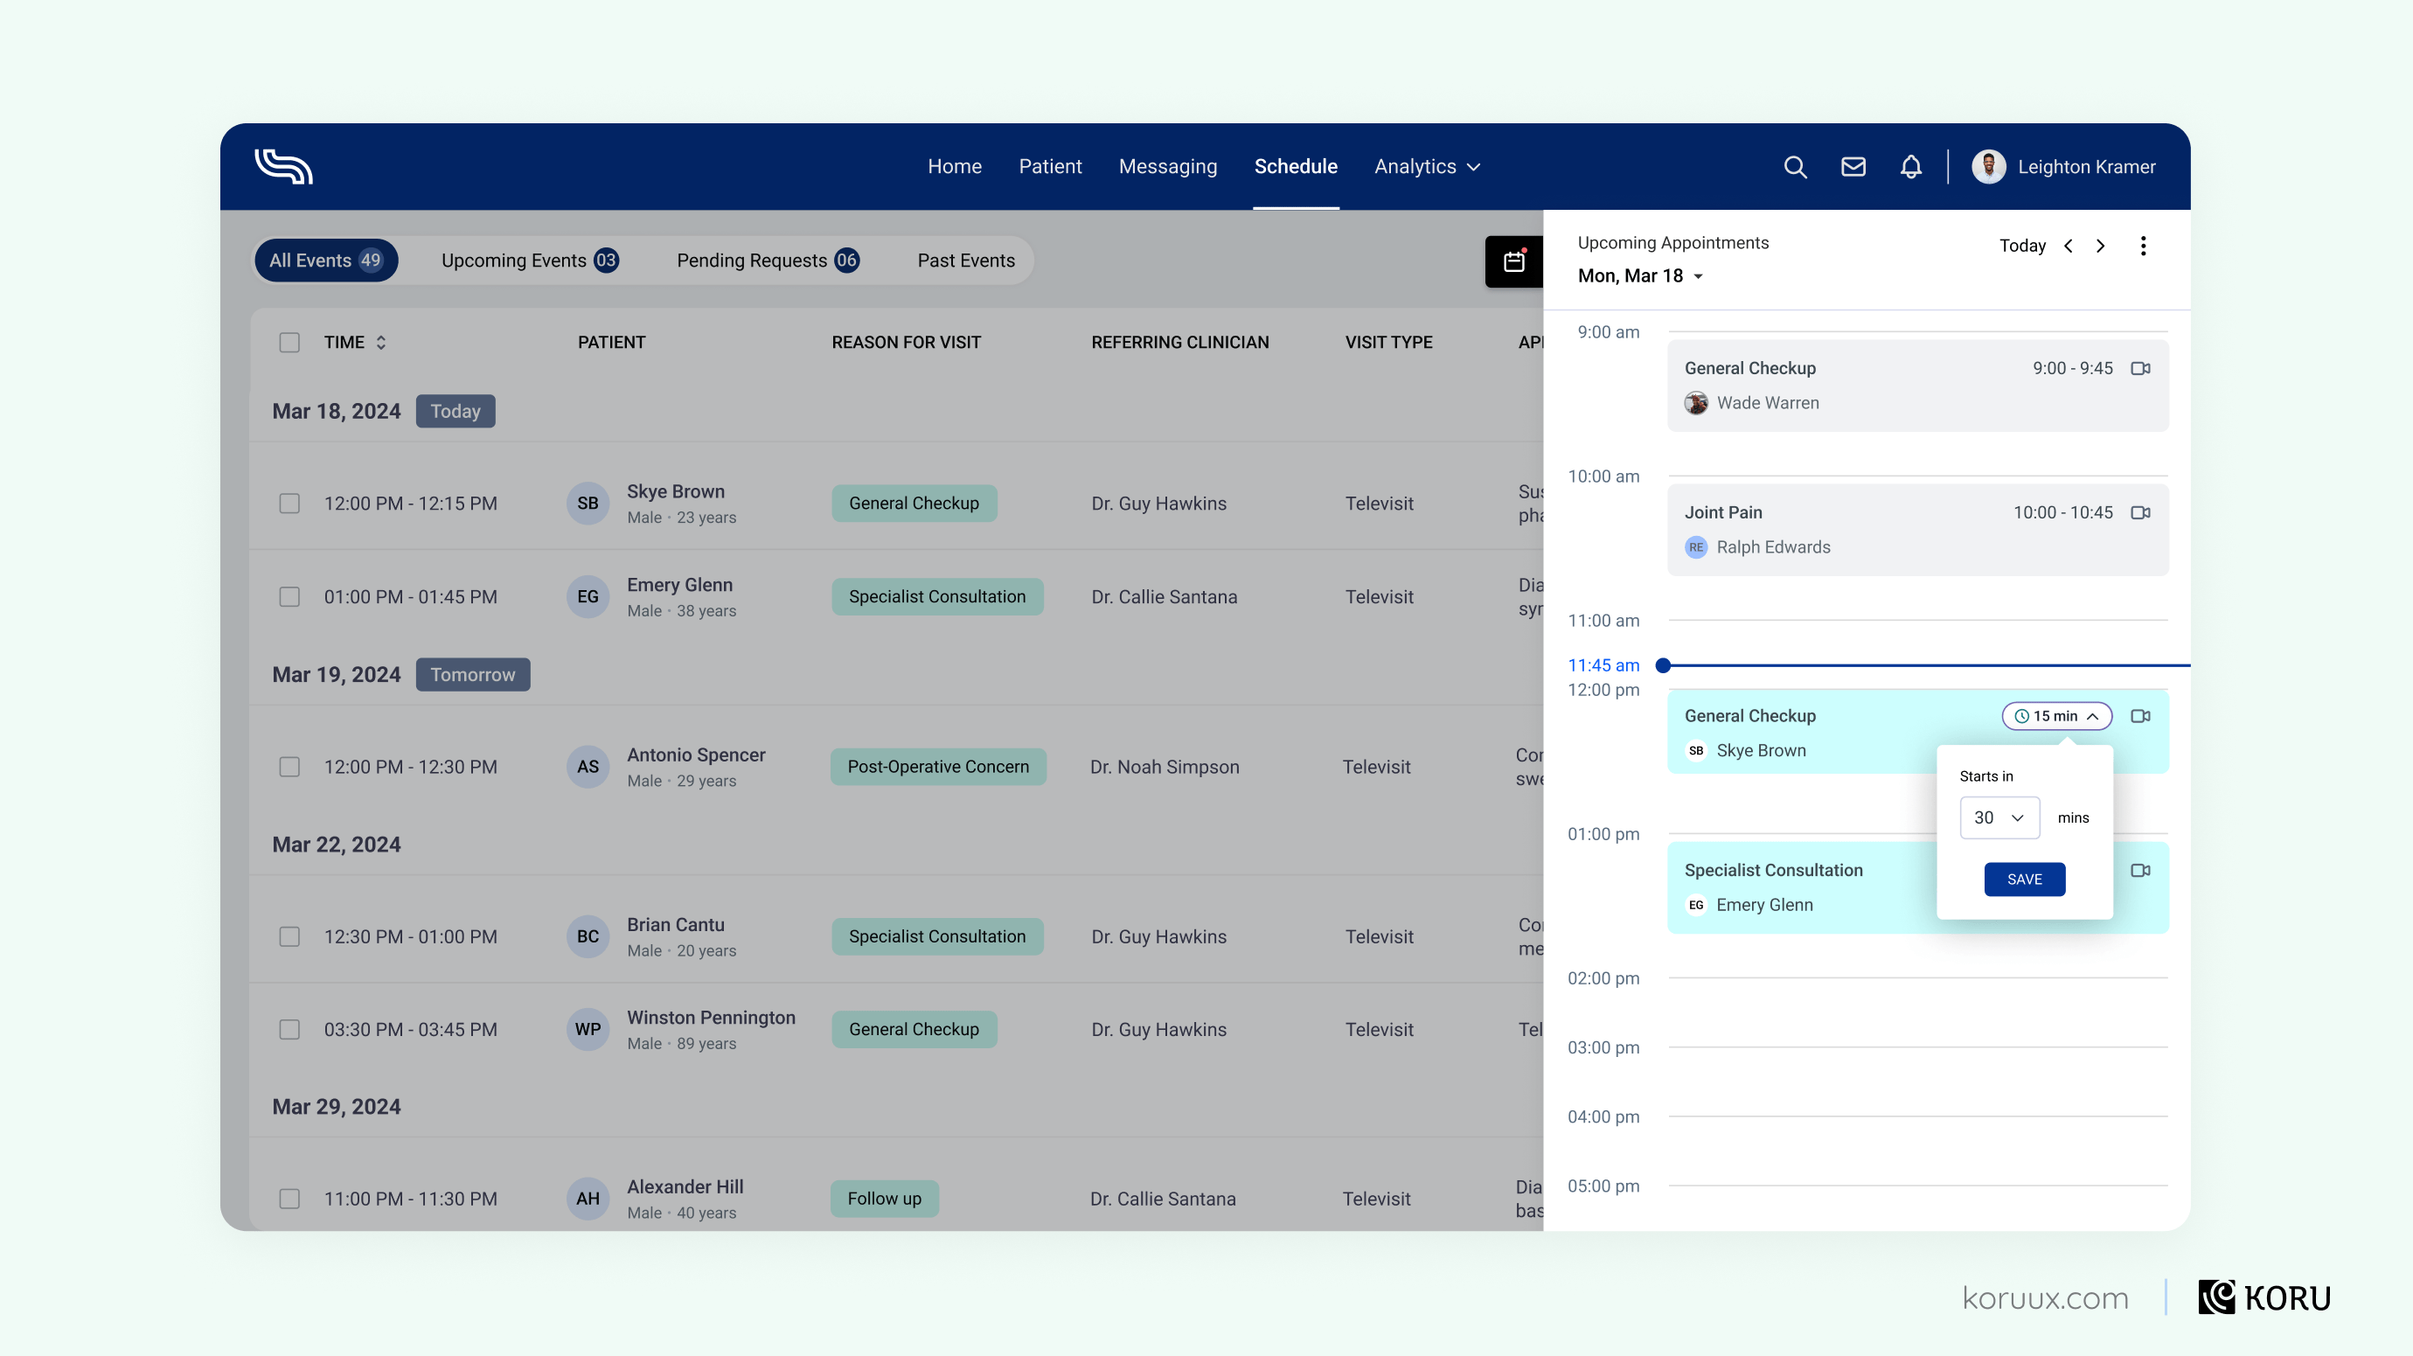Check the checkbox on Emery Glenn's row
This screenshot has height=1356, width=2413.
coord(289,595)
